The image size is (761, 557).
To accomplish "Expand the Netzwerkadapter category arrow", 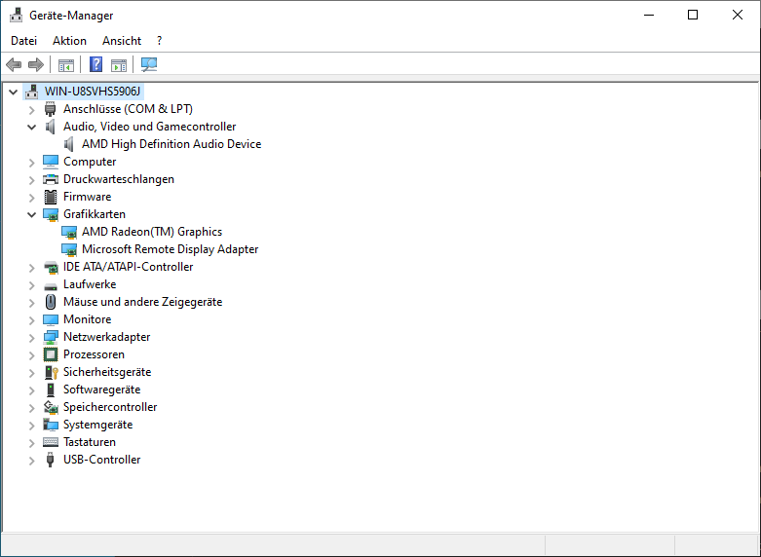I will point(31,337).
